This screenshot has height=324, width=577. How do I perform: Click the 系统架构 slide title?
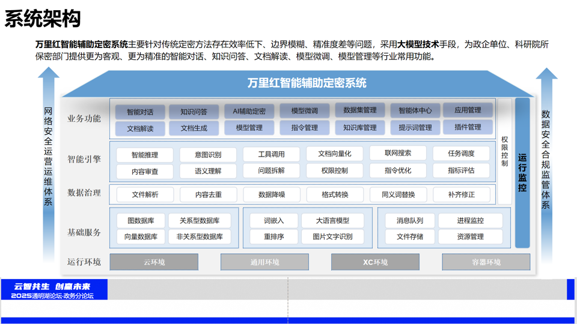click(x=42, y=19)
